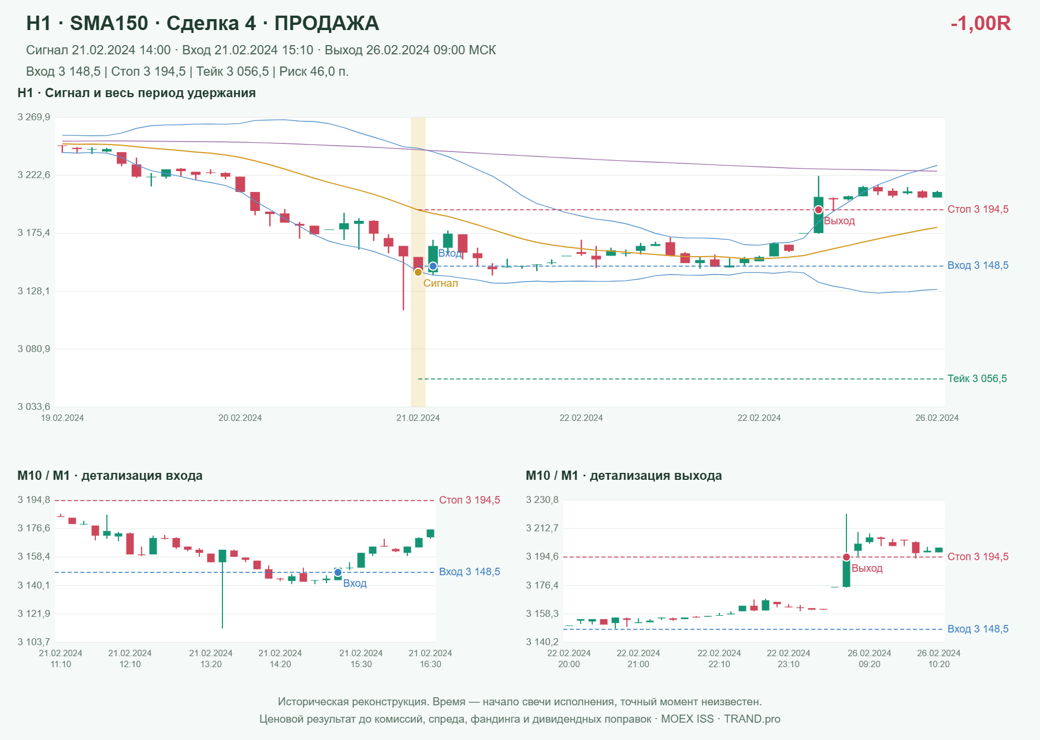The image size is (1040, 740).
Task: Click the chart title 'H1 · SMA150 · Сделка 4 · ПРОДАЖА'
Action: [x=202, y=23]
